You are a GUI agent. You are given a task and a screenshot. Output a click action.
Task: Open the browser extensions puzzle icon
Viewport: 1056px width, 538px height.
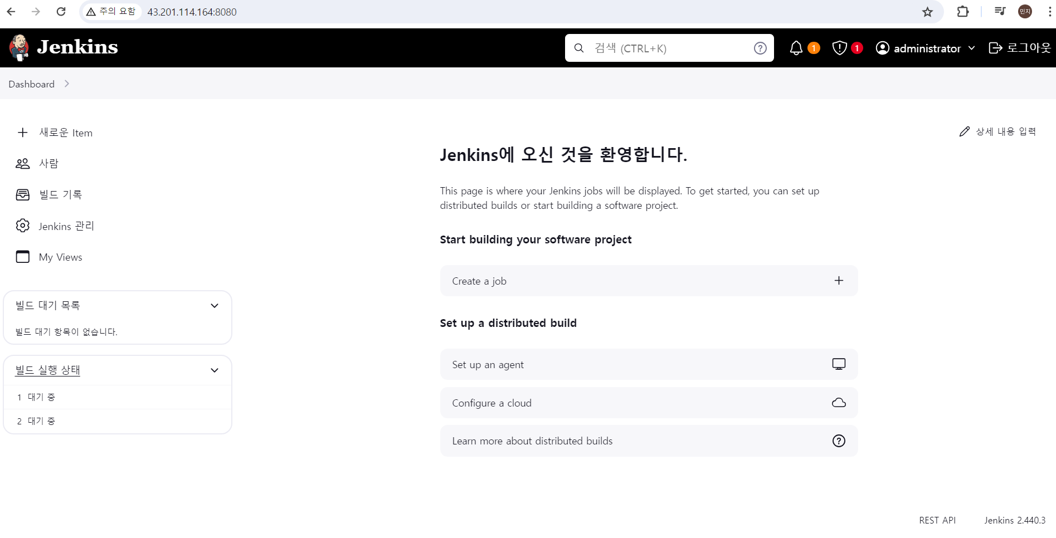click(962, 12)
